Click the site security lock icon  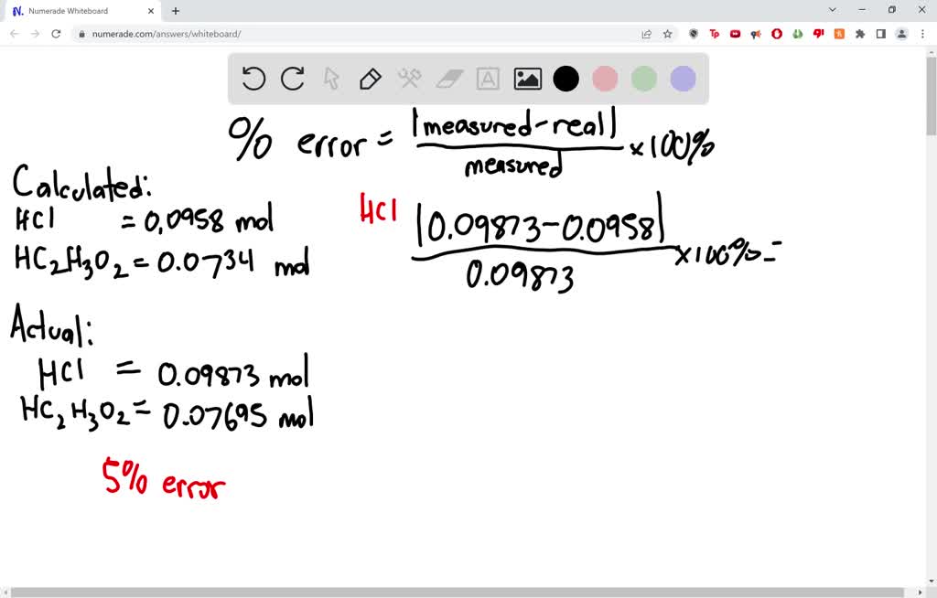[81, 33]
